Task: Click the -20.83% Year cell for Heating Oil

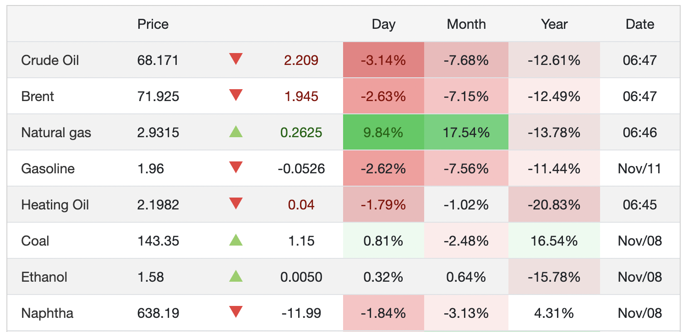Action: 554,204
